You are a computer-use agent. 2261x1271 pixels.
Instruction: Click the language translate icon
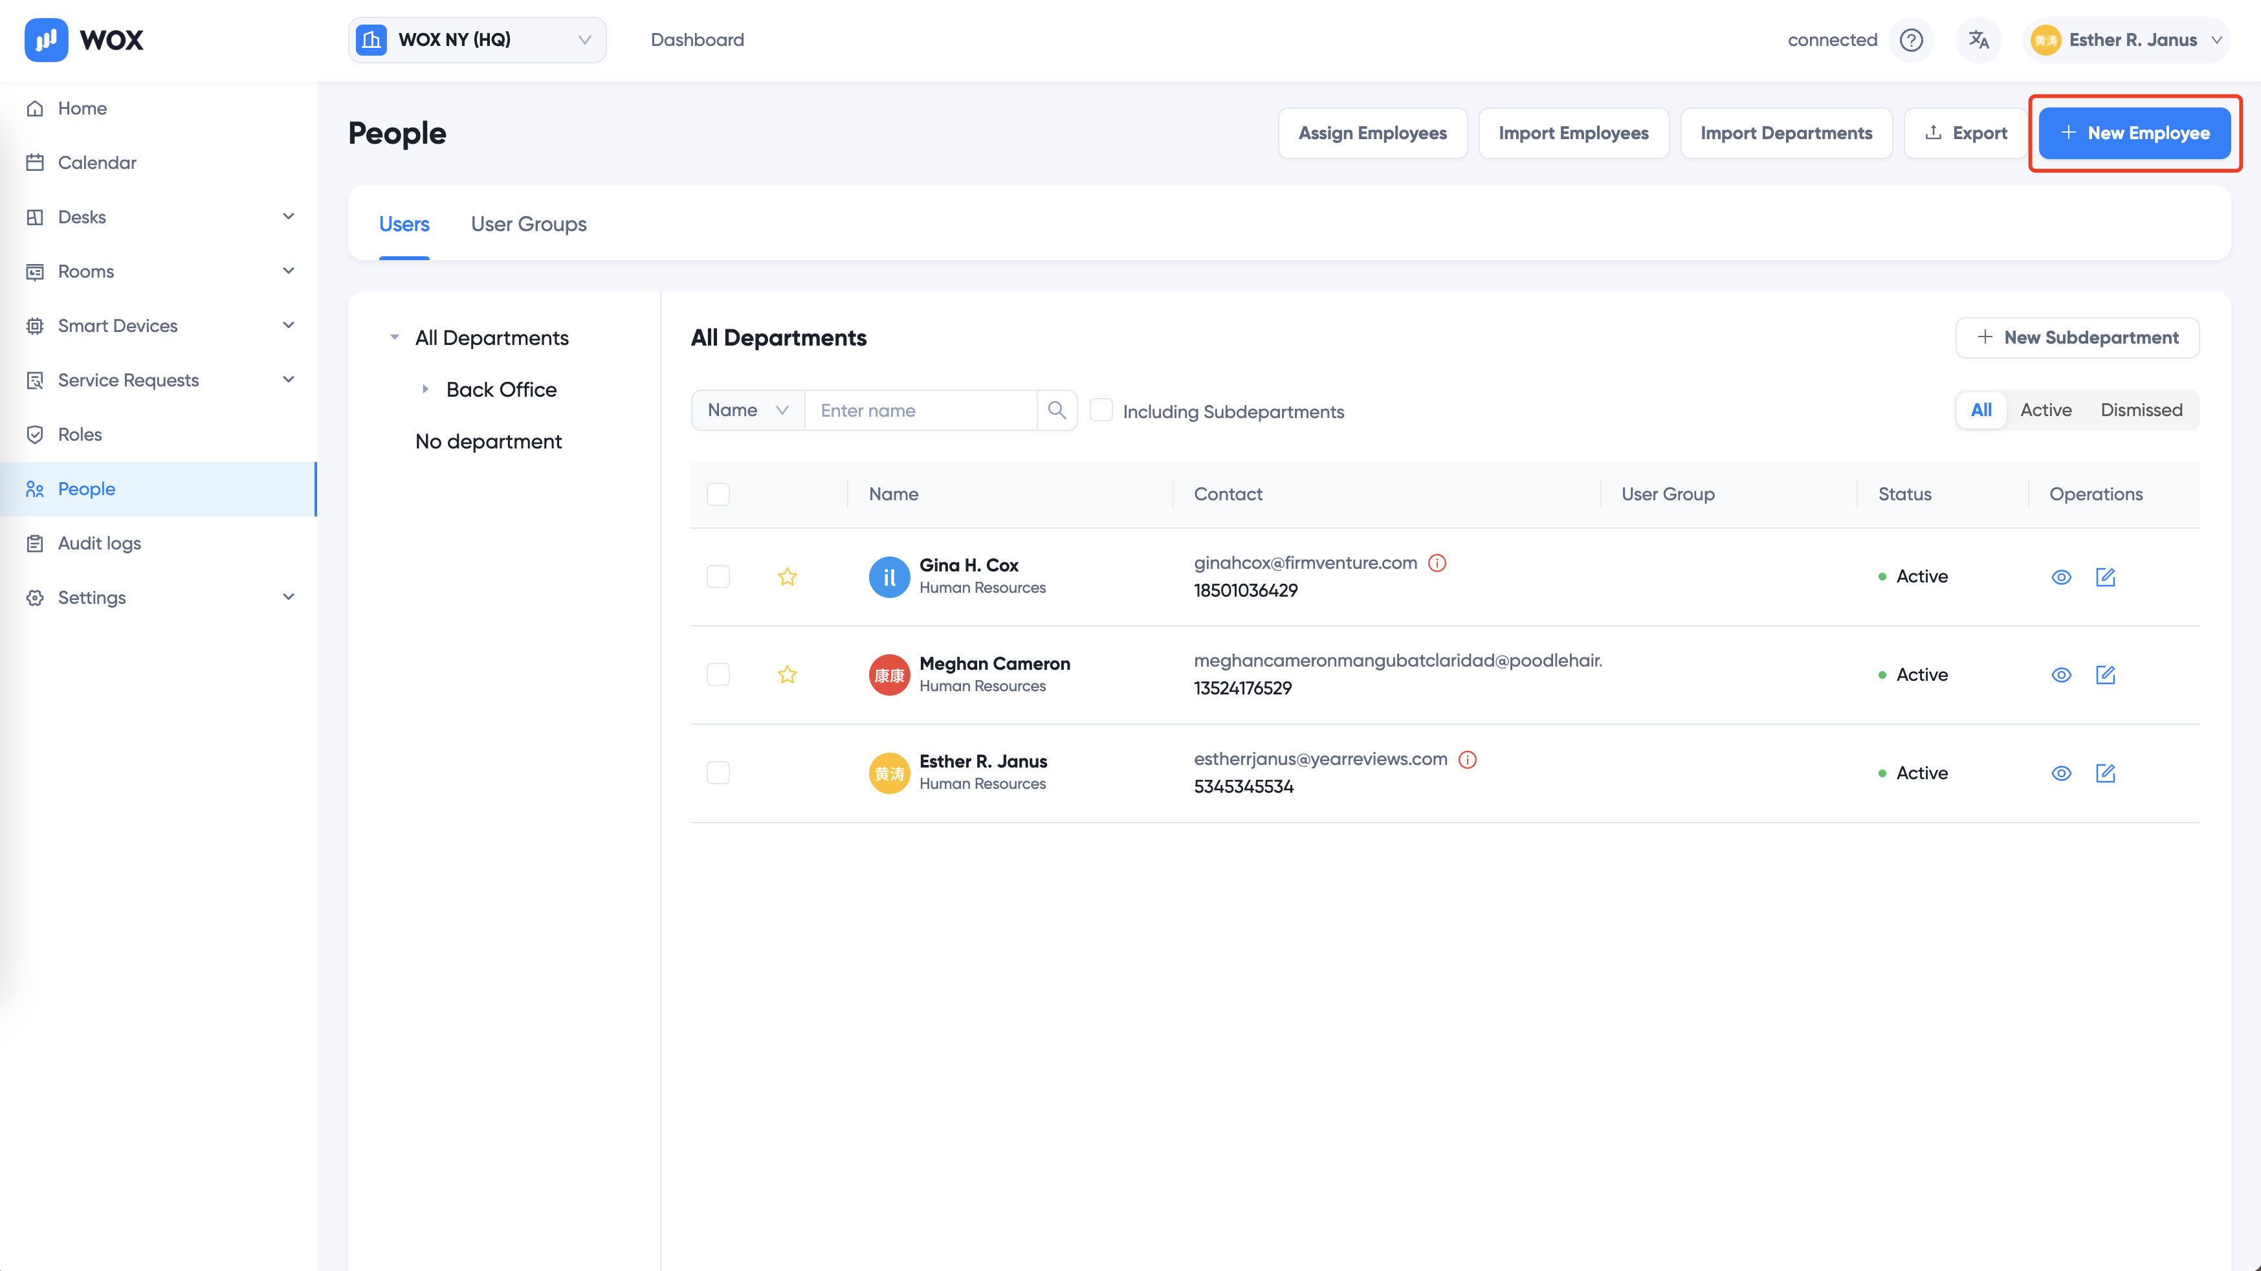(x=1978, y=39)
